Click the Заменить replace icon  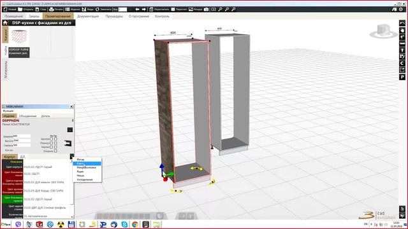pyautogui.click(x=98, y=10)
